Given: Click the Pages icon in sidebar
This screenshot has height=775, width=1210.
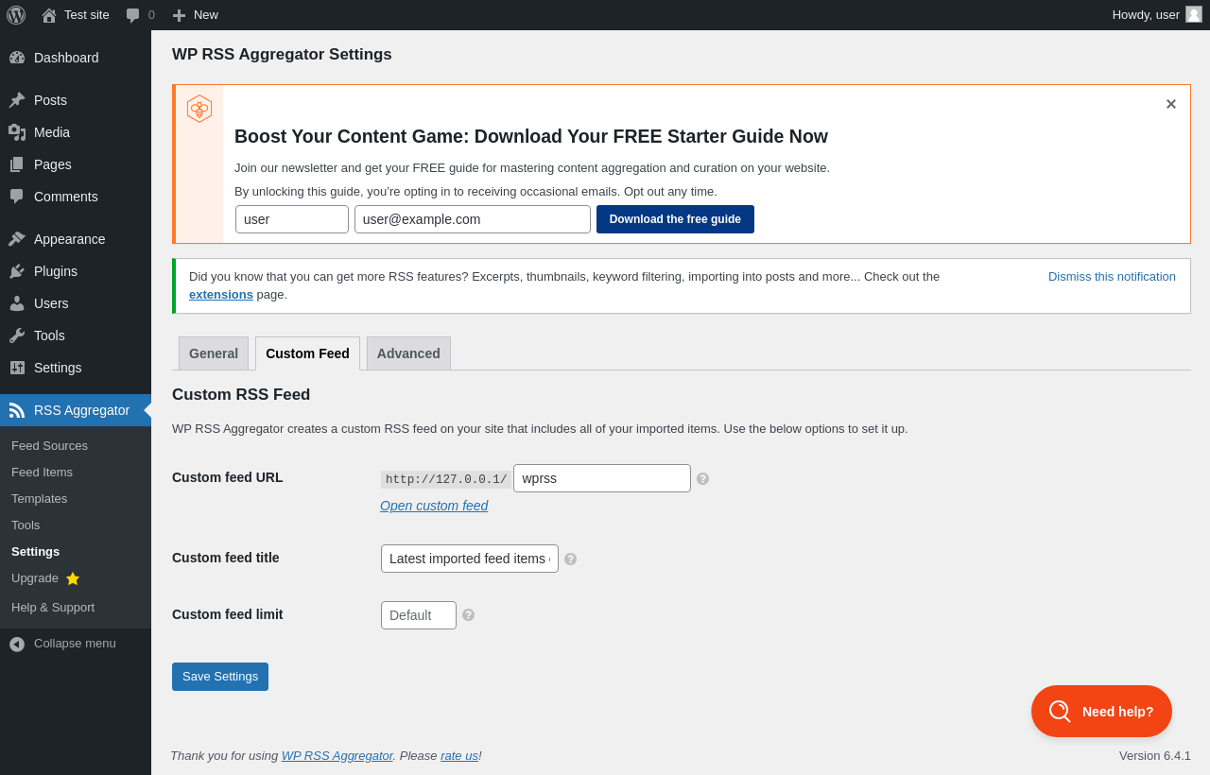Looking at the screenshot, I should pos(17,164).
